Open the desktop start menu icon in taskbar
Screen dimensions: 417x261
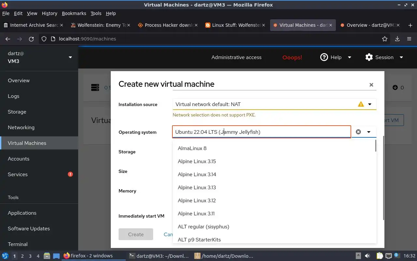5,256
